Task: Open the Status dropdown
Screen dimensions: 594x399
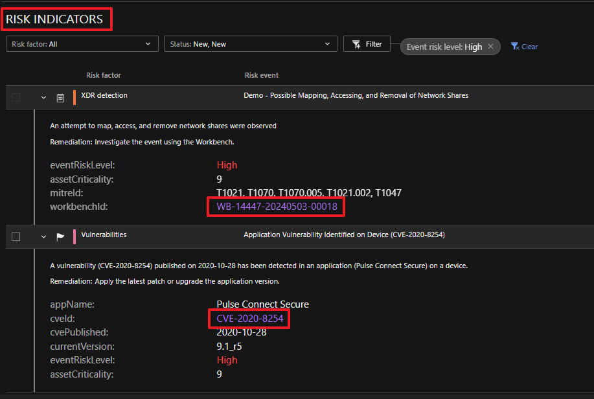Action: click(x=250, y=44)
